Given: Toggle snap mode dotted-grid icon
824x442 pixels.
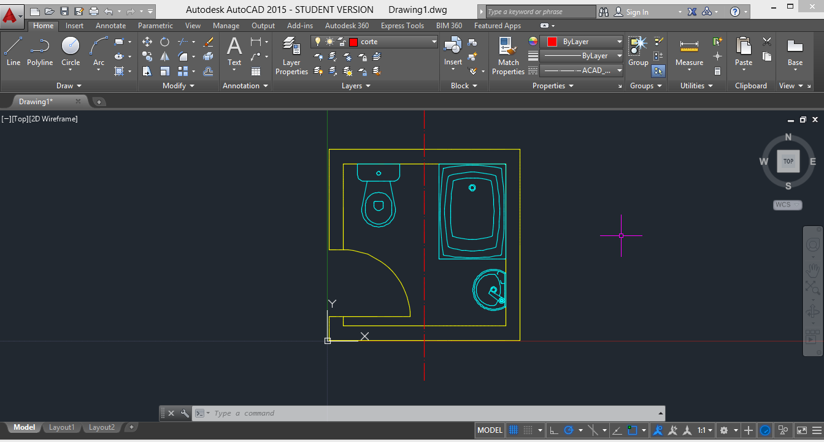Looking at the screenshot, I should click(x=528, y=430).
